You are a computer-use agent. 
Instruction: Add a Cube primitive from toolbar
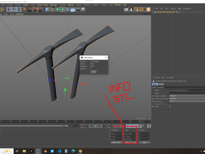tap(47, 9)
